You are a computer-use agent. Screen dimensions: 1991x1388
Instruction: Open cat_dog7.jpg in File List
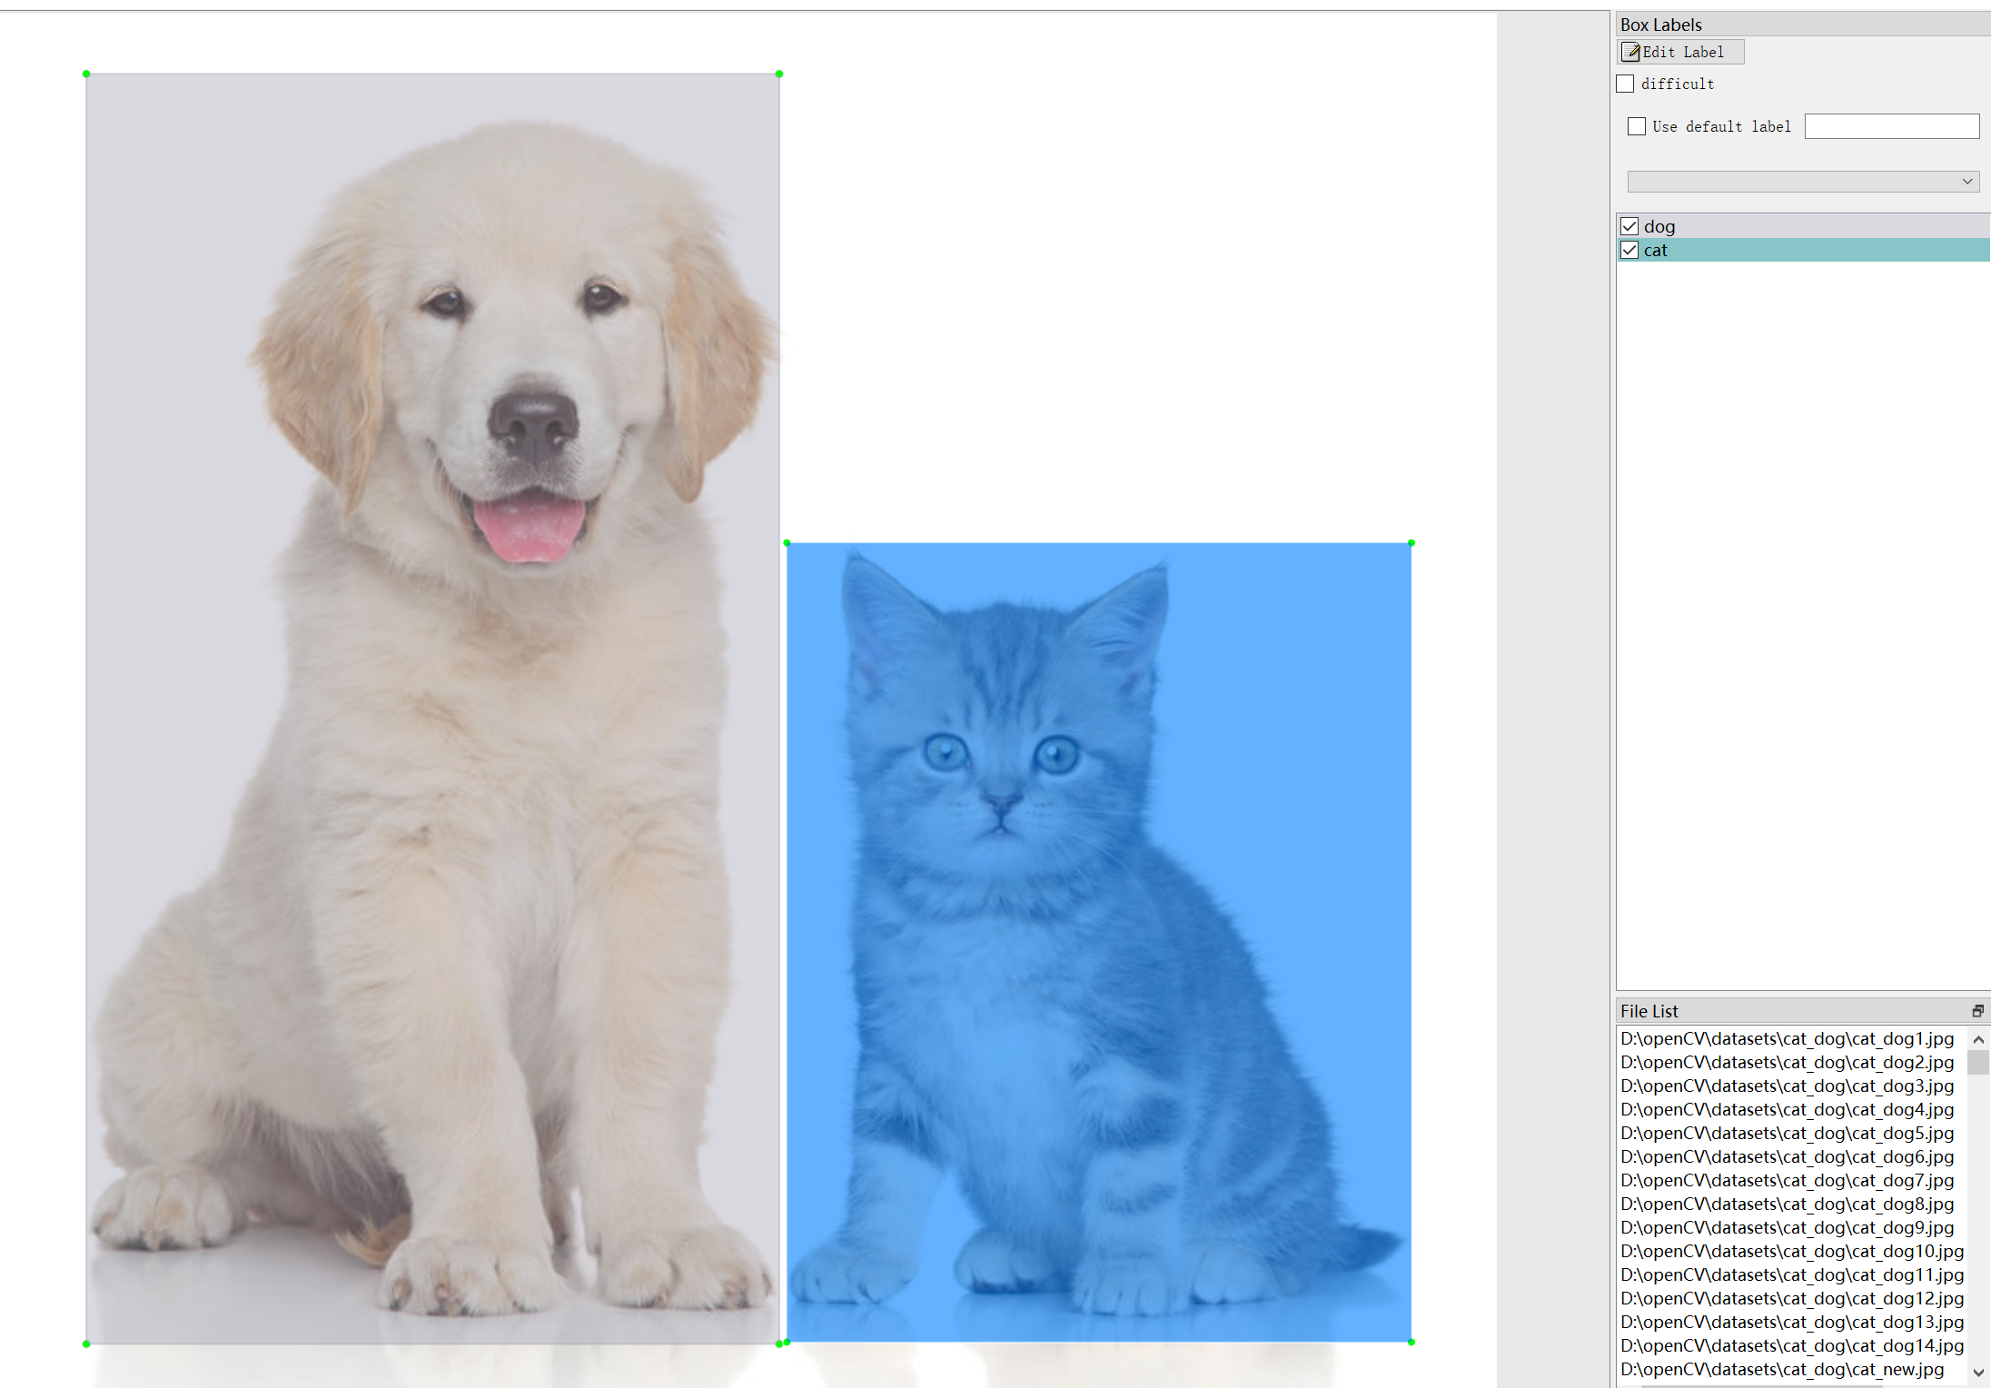click(x=1787, y=1180)
